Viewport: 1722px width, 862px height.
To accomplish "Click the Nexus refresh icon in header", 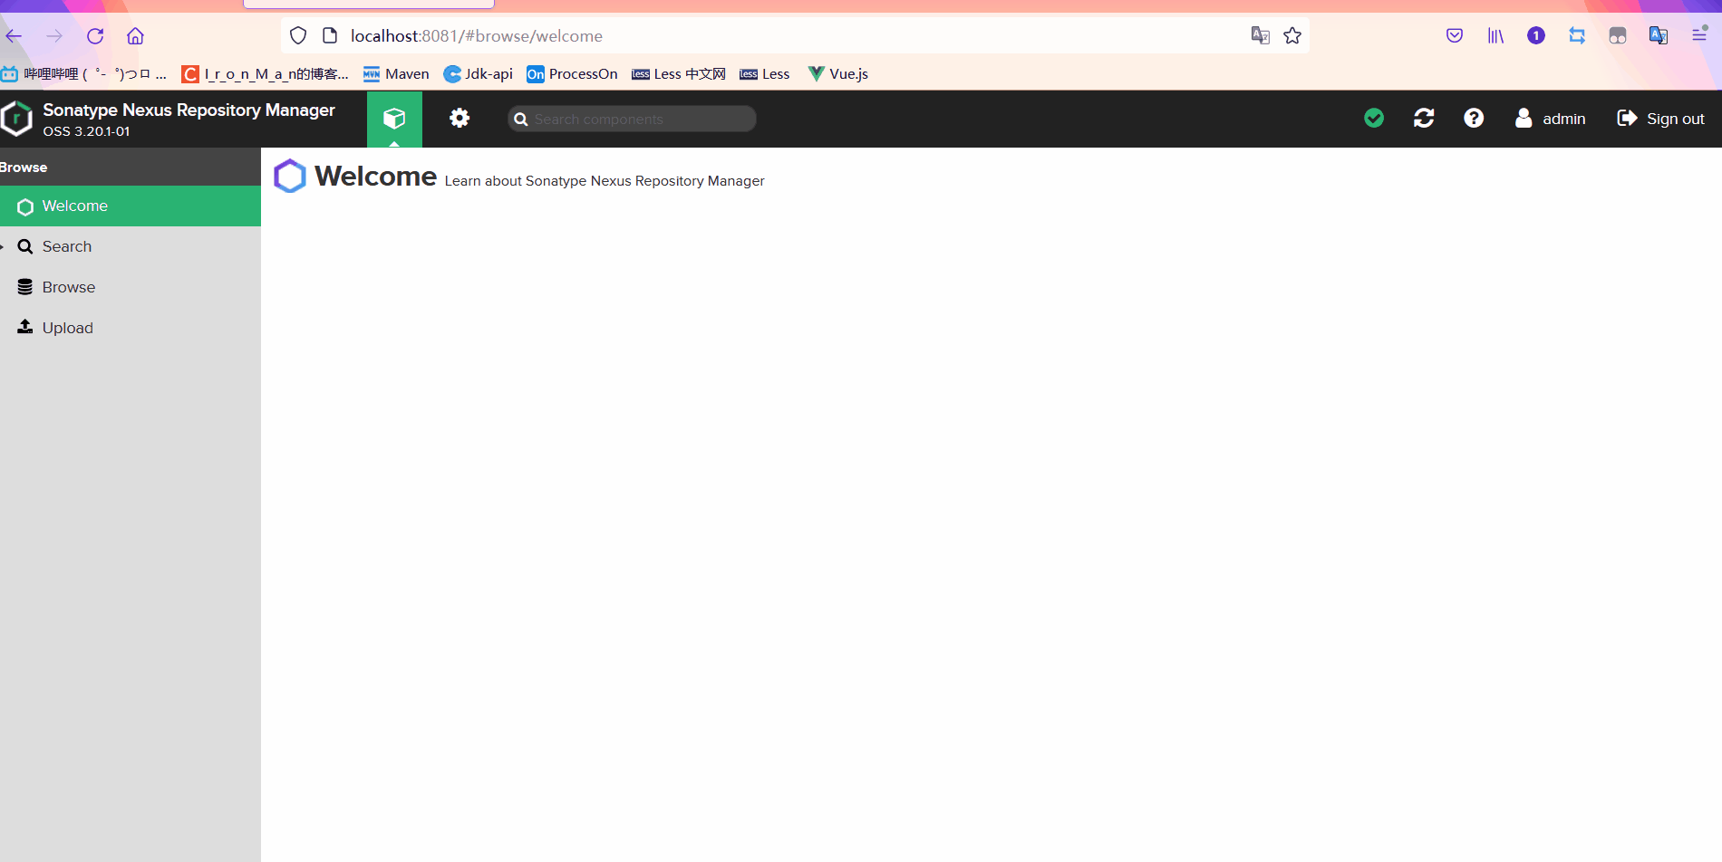I will click(x=1424, y=118).
